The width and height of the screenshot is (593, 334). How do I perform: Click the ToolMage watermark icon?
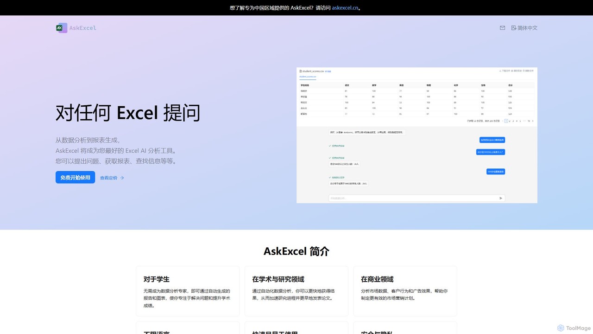[x=561, y=328]
